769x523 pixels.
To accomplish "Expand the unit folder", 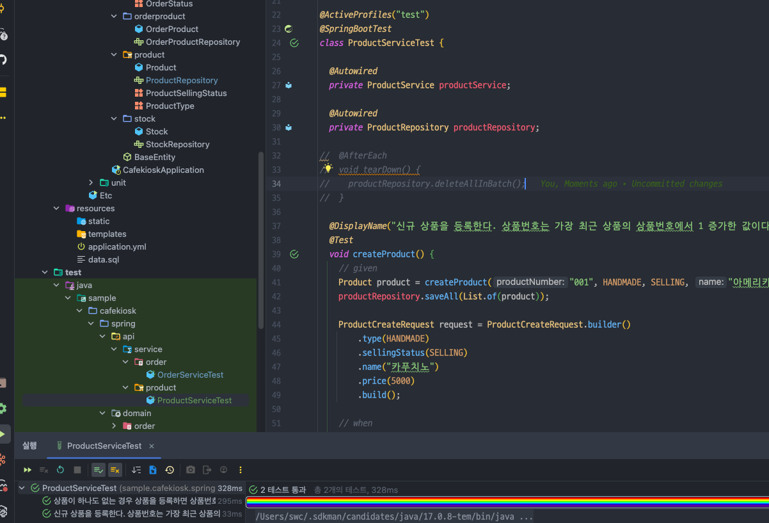I will (91, 182).
